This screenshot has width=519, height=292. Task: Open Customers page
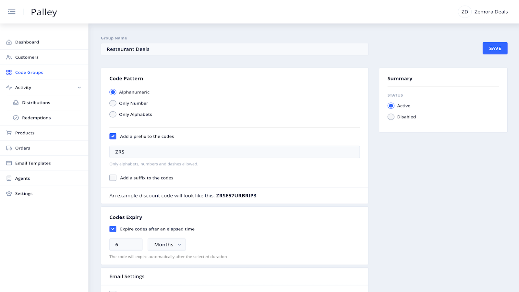(x=27, y=57)
